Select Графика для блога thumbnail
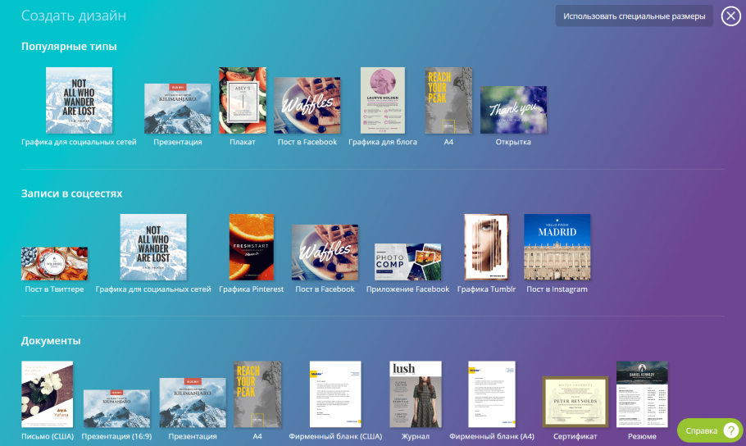The height and width of the screenshot is (446, 746). pos(383,100)
